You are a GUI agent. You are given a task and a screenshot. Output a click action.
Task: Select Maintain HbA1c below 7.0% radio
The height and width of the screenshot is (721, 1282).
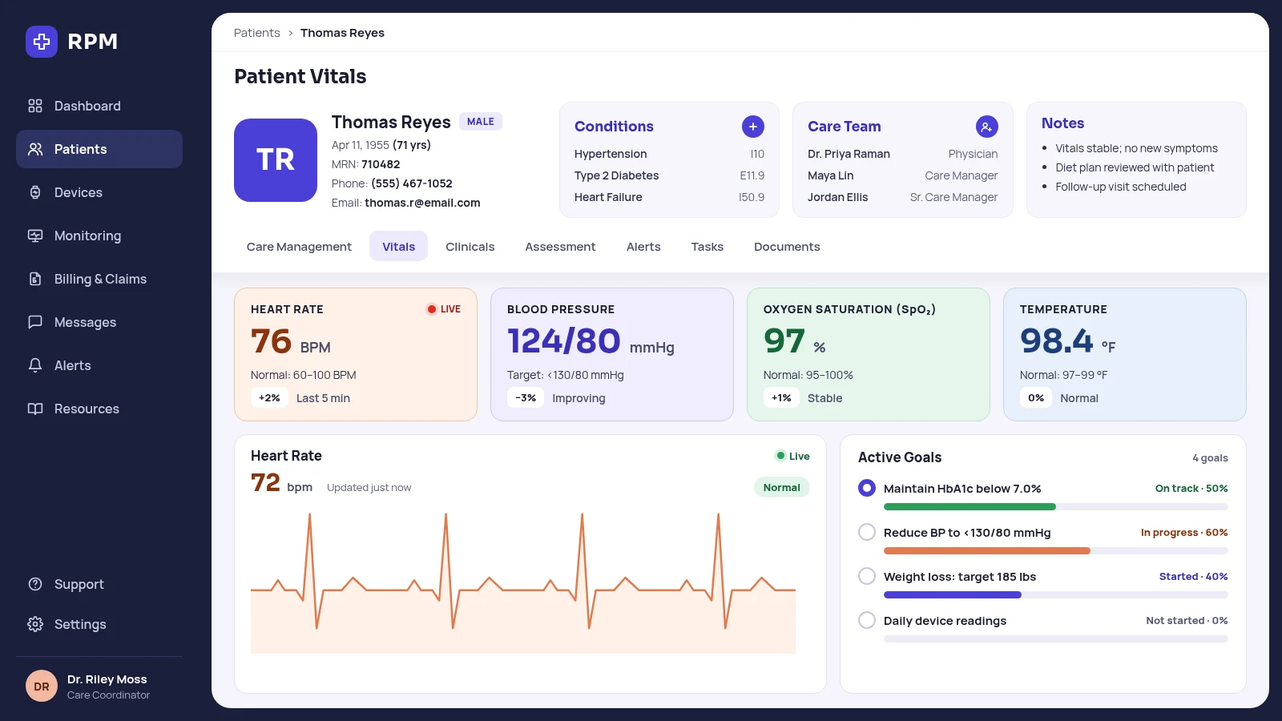click(x=867, y=488)
